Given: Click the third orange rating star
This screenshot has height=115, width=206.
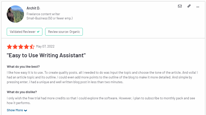Looking at the screenshot, I should 21,47.
